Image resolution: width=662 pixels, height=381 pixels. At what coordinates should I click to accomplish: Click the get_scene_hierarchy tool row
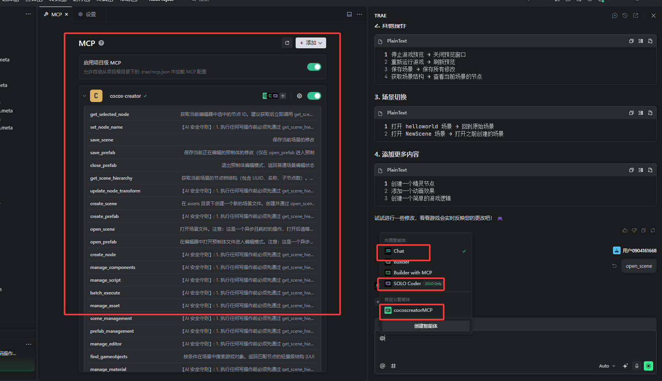[x=203, y=178]
